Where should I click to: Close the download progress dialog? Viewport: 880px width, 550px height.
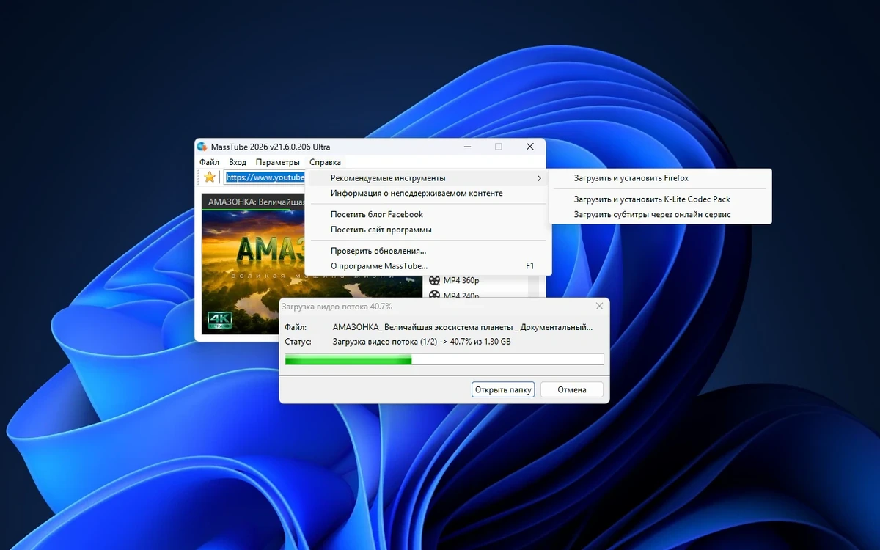tap(599, 306)
